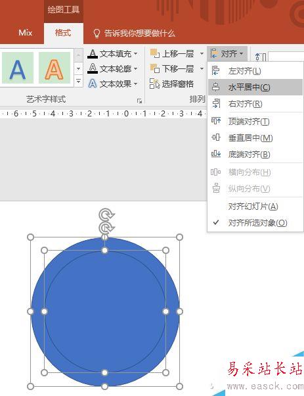Click the WordArt gallery scroll-up arrow
Viewport: 304px width, 396px height.
coord(78,55)
